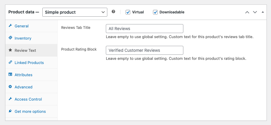Click the wrench icon beside Access Control

[10, 99]
